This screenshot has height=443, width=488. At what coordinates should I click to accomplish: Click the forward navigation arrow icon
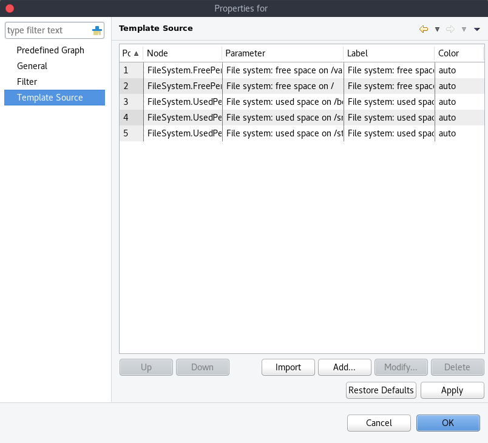(x=450, y=29)
